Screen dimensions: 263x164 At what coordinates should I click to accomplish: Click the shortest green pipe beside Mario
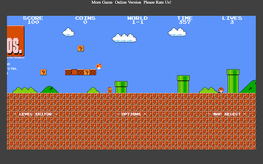[121, 87]
